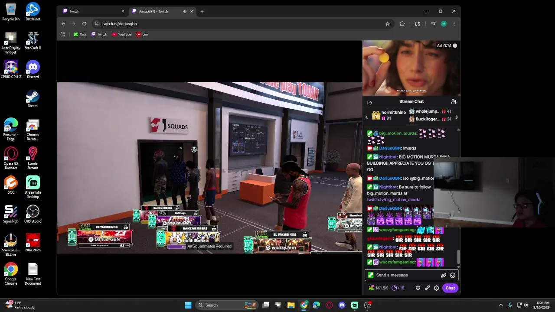Open the New Text Document file

click(33, 274)
